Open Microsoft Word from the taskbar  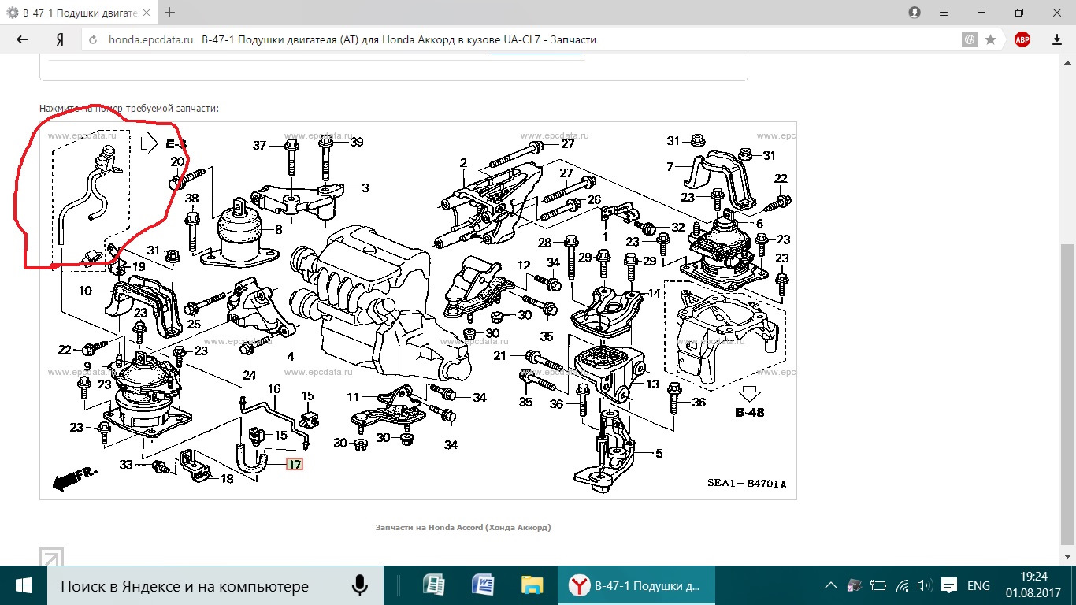(x=483, y=585)
